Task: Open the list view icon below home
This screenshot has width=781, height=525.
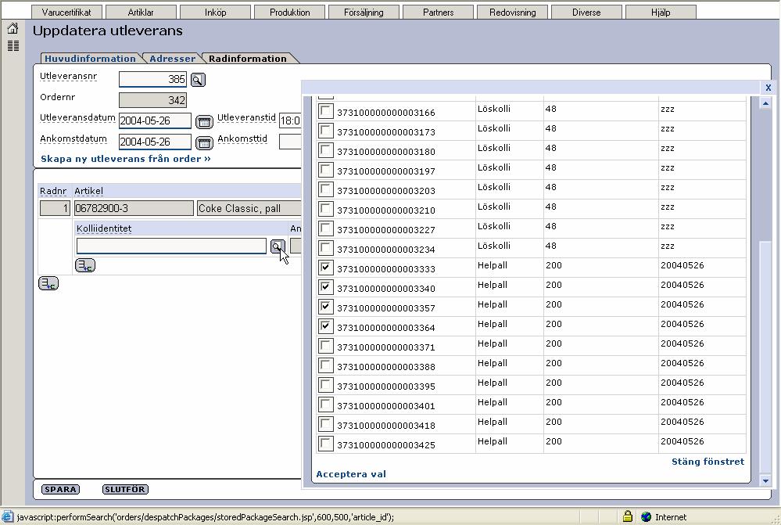Action: 13,46
